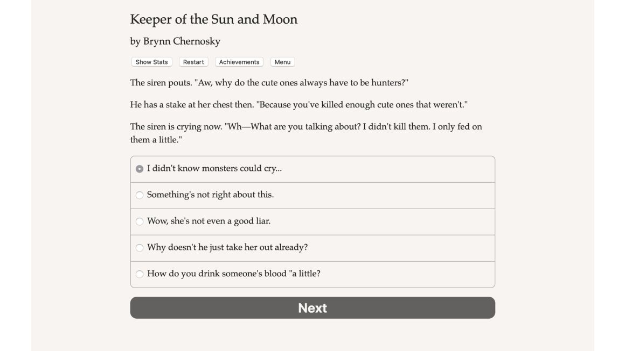The image size is (625, 351).
Task: Click the Restart button
Action: click(x=193, y=62)
